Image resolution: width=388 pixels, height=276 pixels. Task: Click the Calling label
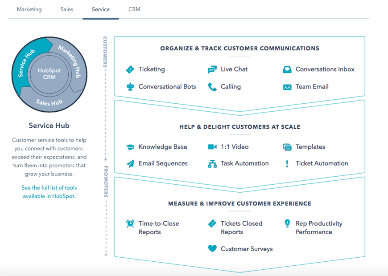pos(231,87)
